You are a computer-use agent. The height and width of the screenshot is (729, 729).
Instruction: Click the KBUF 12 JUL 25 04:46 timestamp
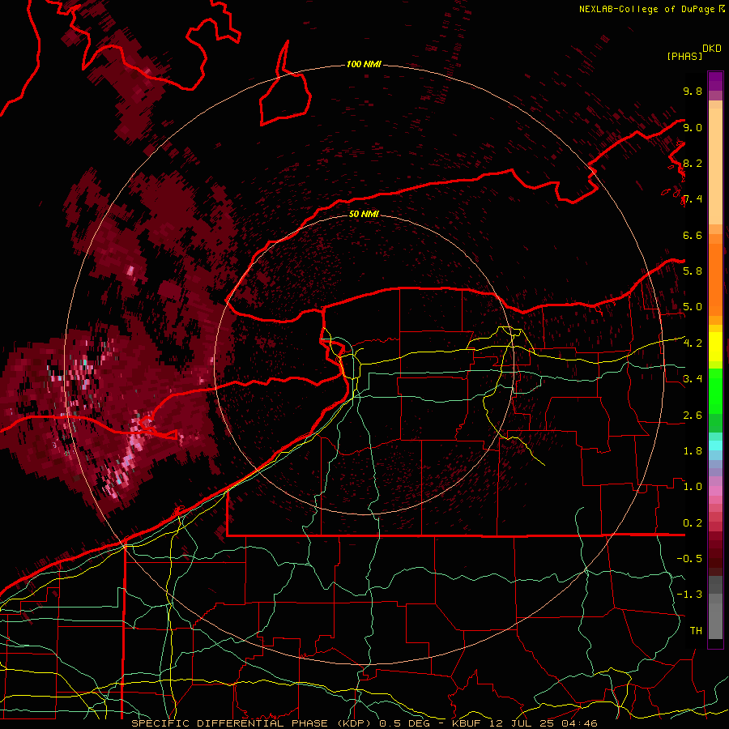coord(524,723)
